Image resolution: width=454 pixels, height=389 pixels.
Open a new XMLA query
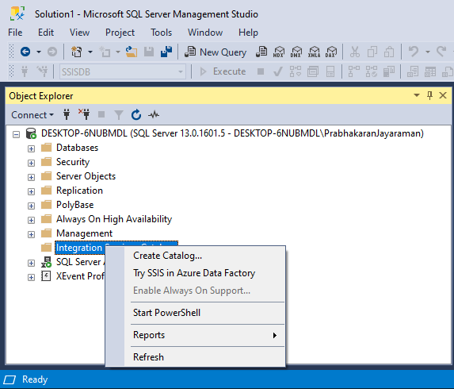point(314,52)
